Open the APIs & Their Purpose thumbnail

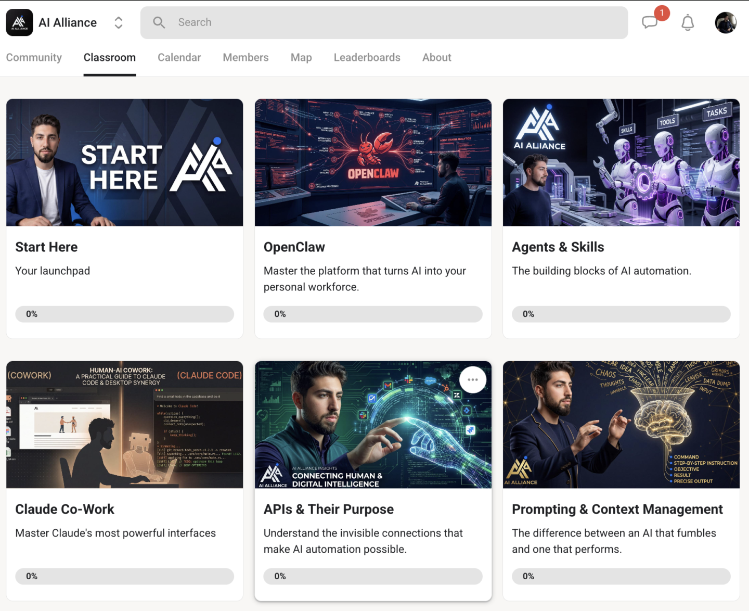pos(373,425)
